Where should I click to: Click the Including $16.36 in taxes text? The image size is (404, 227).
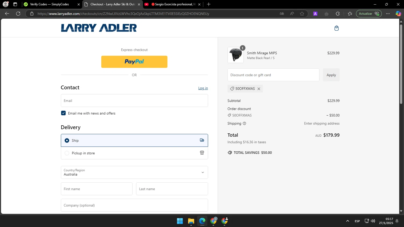point(247,142)
